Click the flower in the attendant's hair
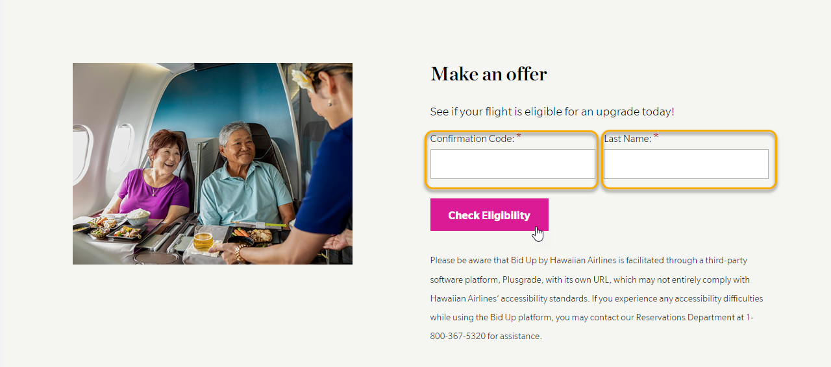This screenshot has height=367, width=831. [x=302, y=80]
